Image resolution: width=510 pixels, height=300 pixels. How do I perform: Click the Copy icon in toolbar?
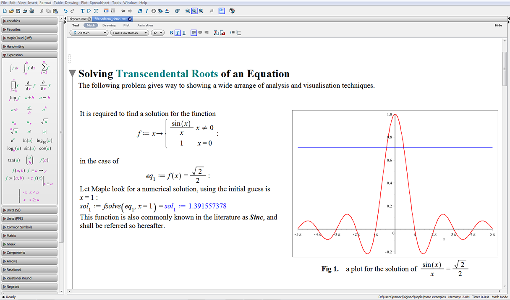point(48,10)
